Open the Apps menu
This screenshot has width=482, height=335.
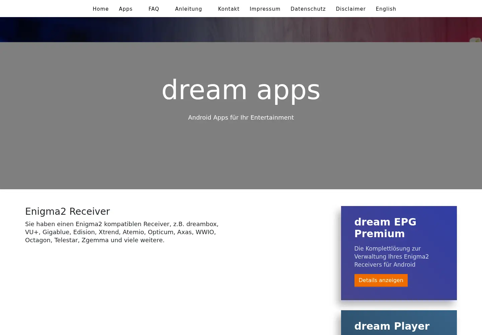coord(126,9)
